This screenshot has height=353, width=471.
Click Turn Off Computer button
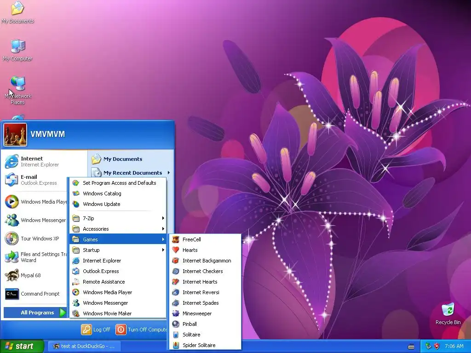coord(141,329)
